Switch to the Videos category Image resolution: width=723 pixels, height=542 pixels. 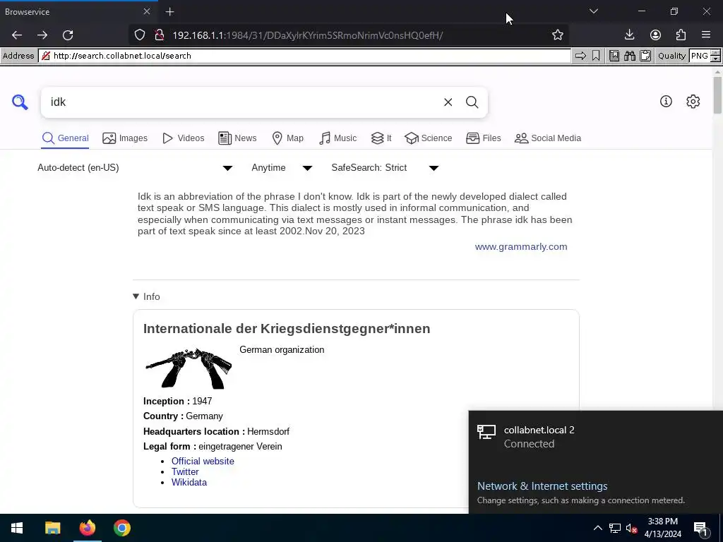click(184, 138)
